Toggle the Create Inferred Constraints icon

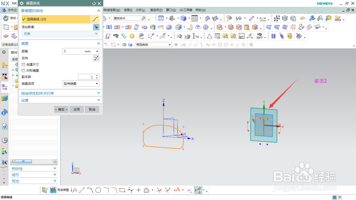tap(198, 190)
